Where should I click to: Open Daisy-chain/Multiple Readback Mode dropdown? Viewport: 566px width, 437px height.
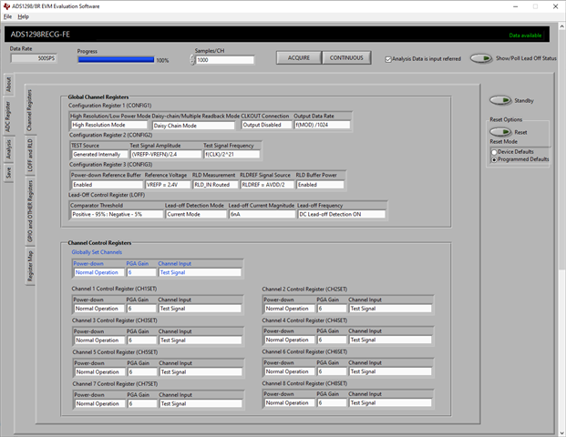(194, 126)
